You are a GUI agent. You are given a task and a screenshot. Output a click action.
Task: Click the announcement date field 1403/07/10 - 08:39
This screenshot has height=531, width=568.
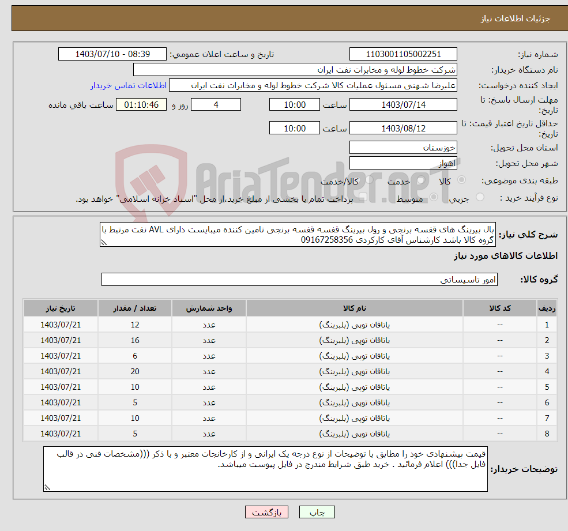(x=112, y=54)
